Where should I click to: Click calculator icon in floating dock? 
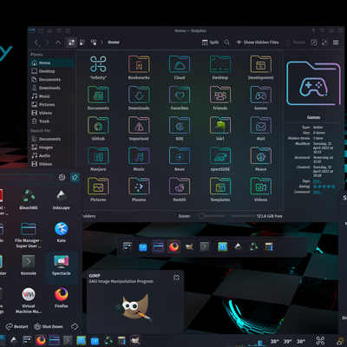point(269,246)
